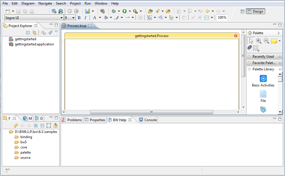Toggle Italic font style
This screenshot has height=176, width=285.
85,18
